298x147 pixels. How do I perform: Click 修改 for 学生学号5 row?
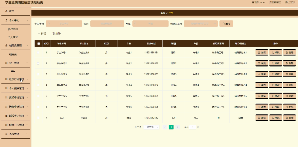[276, 96]
